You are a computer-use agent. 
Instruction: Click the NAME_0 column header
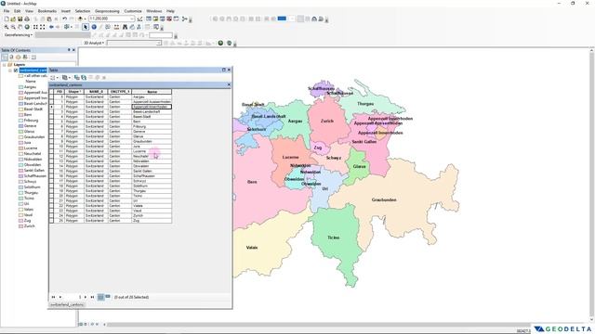click(96, 92)
